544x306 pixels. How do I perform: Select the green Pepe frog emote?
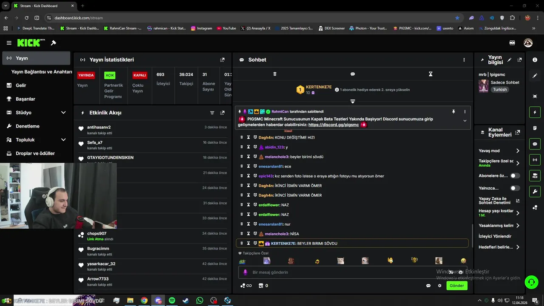(x=242, y=261)
